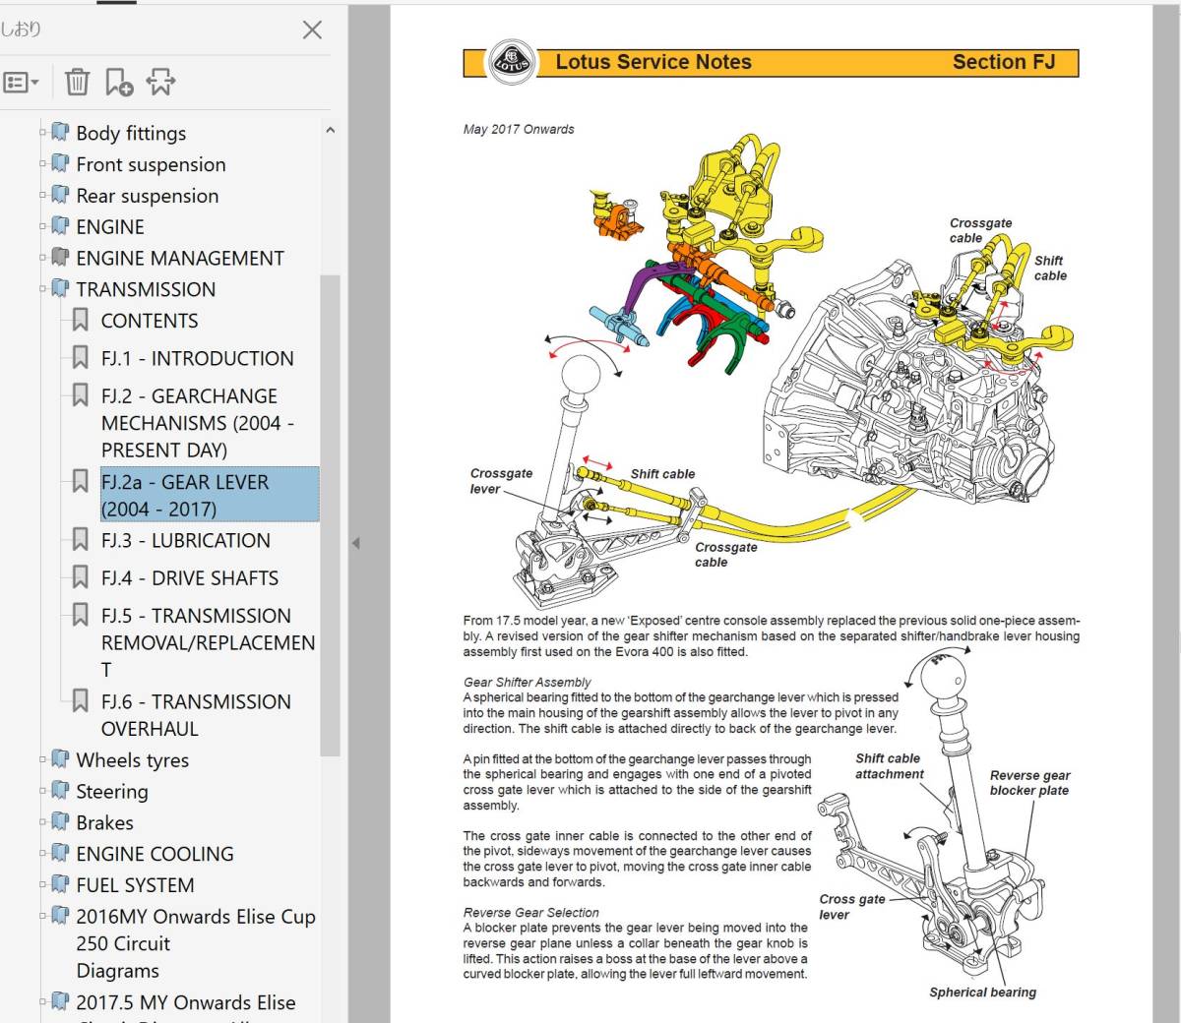Go to FJ.5 - TRANSMISSION REMOVAL/REPLACEMENT

208,642
